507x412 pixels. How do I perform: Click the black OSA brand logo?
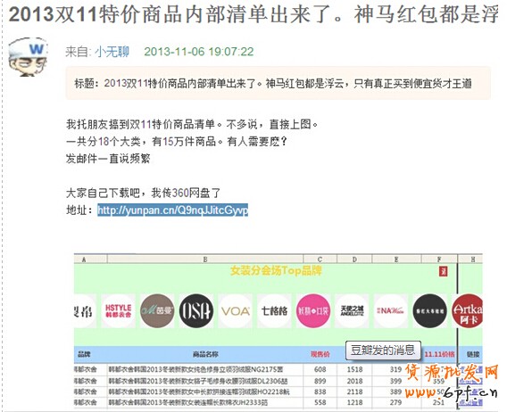click(x=196, y=311)
